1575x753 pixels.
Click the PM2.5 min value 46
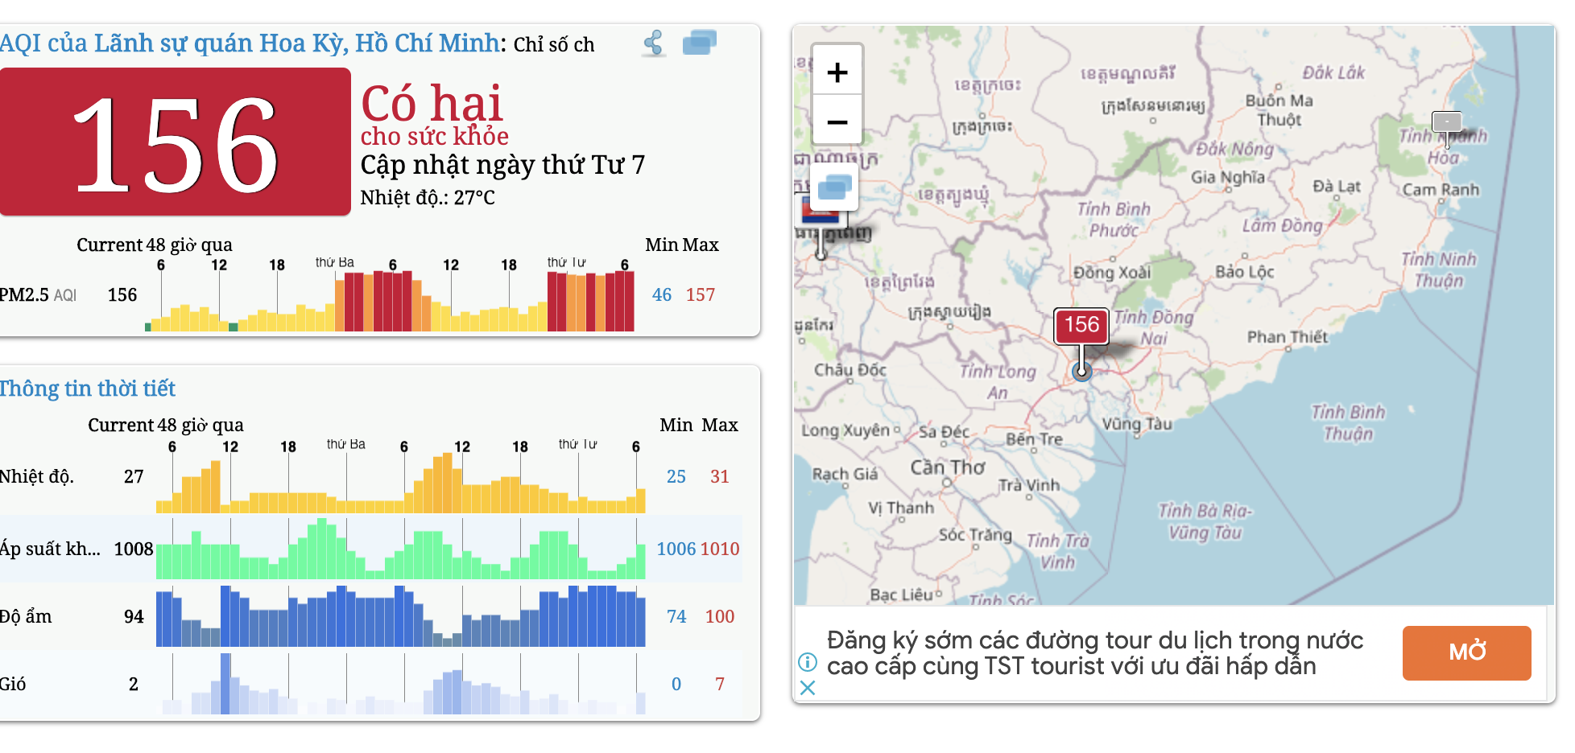pos(662,294)
